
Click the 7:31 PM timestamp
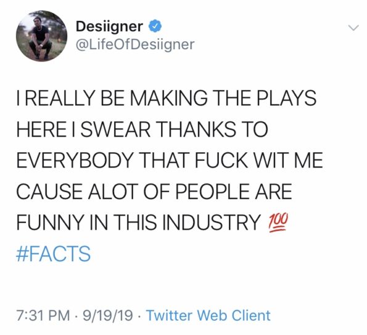coord(43,315)
